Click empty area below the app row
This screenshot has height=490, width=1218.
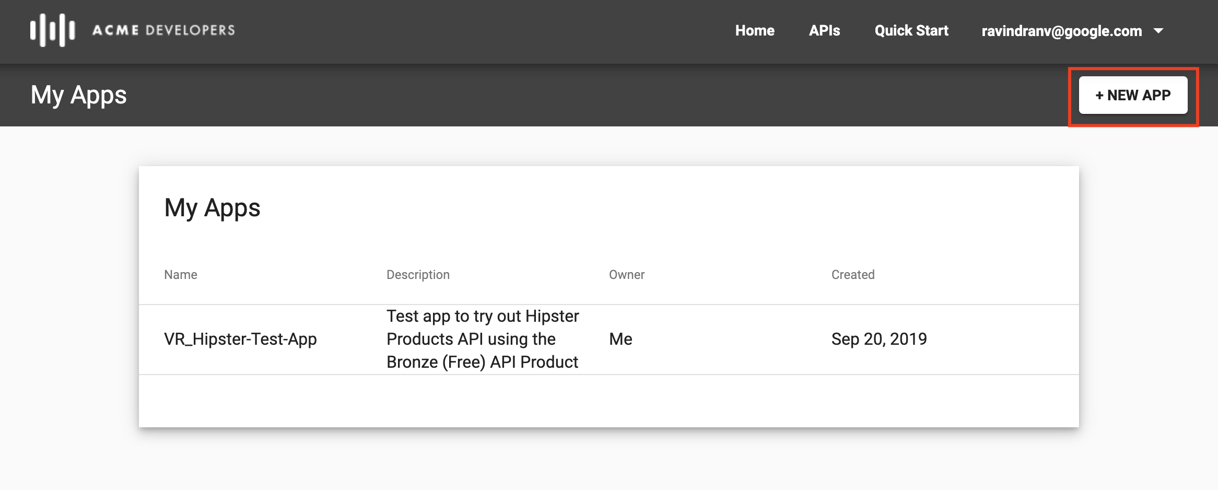609,401
